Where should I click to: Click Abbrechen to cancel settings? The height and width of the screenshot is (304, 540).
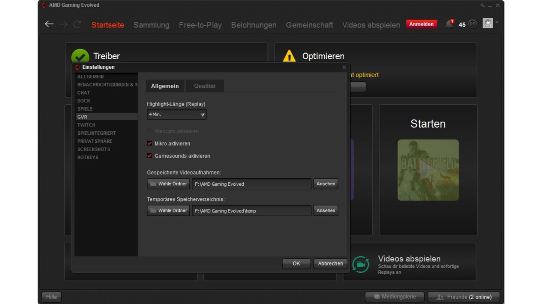click(x=330, y=263)
